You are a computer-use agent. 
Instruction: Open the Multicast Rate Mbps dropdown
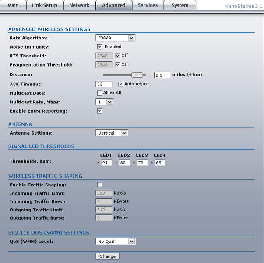click(x=105, y=102)
